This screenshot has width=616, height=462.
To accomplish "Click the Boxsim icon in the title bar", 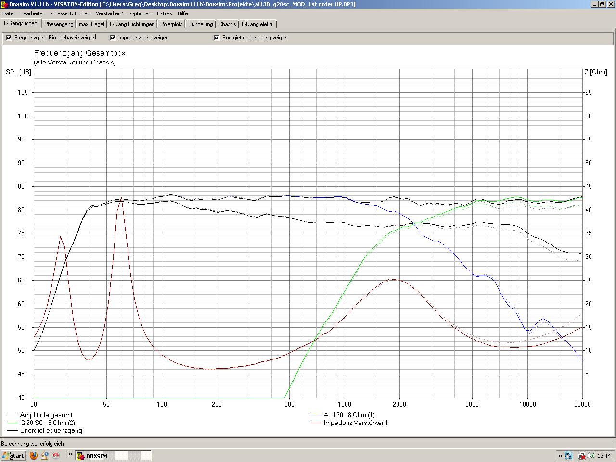I will [4, 4].
